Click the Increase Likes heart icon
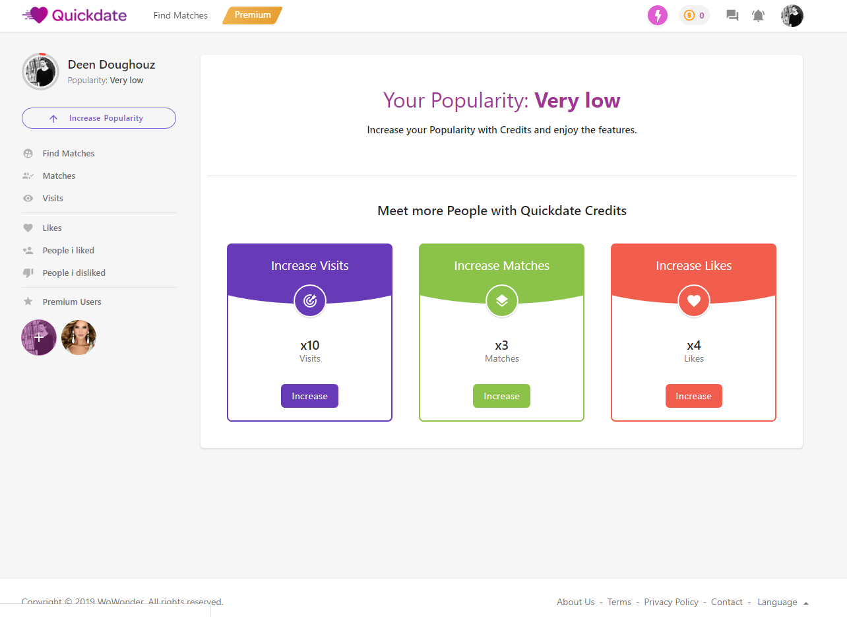 click(693, 301)
